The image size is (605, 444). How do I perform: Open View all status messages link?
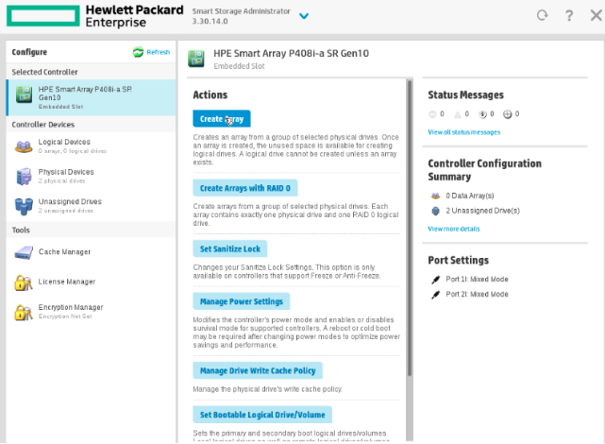(x=463, y=132)
